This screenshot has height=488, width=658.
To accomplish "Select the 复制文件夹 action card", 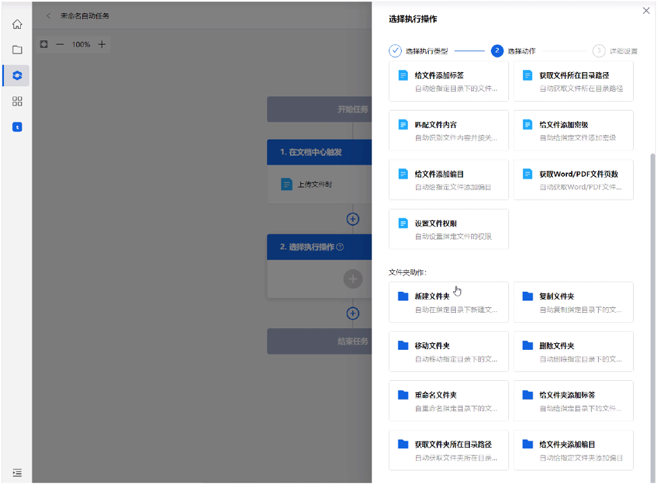I will click(x=573, y=302).
